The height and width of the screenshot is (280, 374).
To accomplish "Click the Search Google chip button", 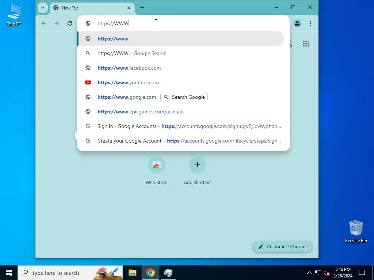I will [x=184, y=97].
